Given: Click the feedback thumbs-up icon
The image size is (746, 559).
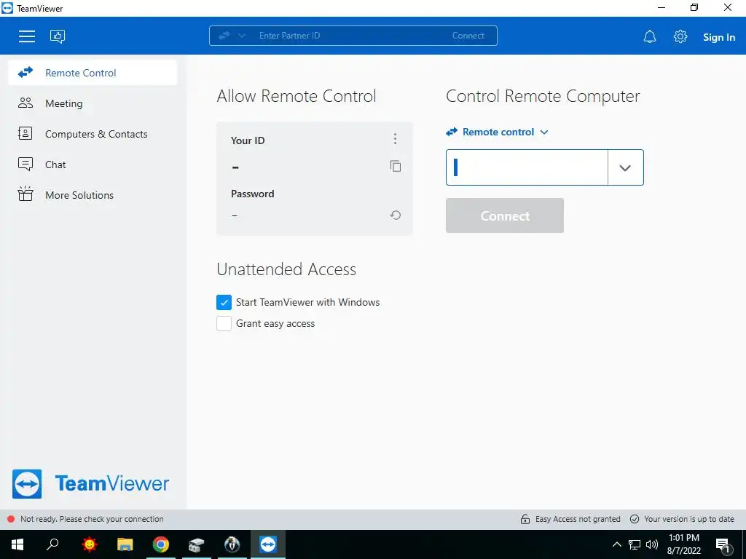Looking at the screenshot, I should click(x=58, y=36).
